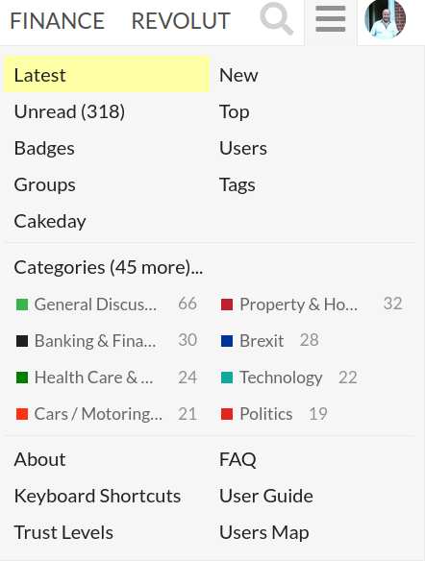
Task: Open the Cakeday page
Action: click(50, 221)
